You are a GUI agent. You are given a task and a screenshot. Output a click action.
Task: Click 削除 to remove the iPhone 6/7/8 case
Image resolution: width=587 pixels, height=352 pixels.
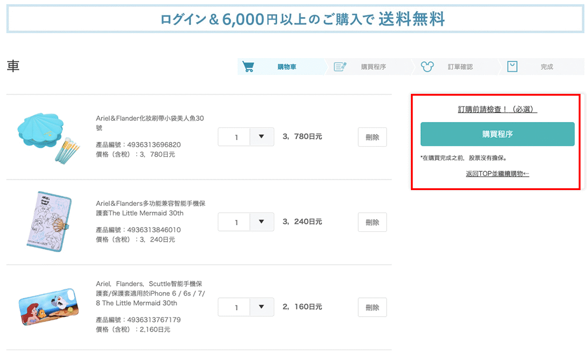[x=372, y=307]
